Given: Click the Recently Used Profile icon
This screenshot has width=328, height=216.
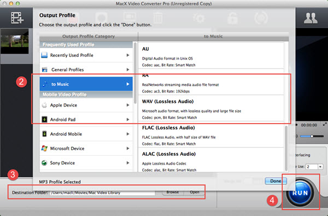Looking at the screenshot, I should tap(44, 55).
